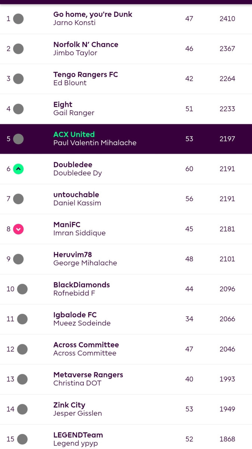The height and width of the screenshot is (449, 252).
Task: Open the team Go home, you're Dunk
Action: (93, 15)
